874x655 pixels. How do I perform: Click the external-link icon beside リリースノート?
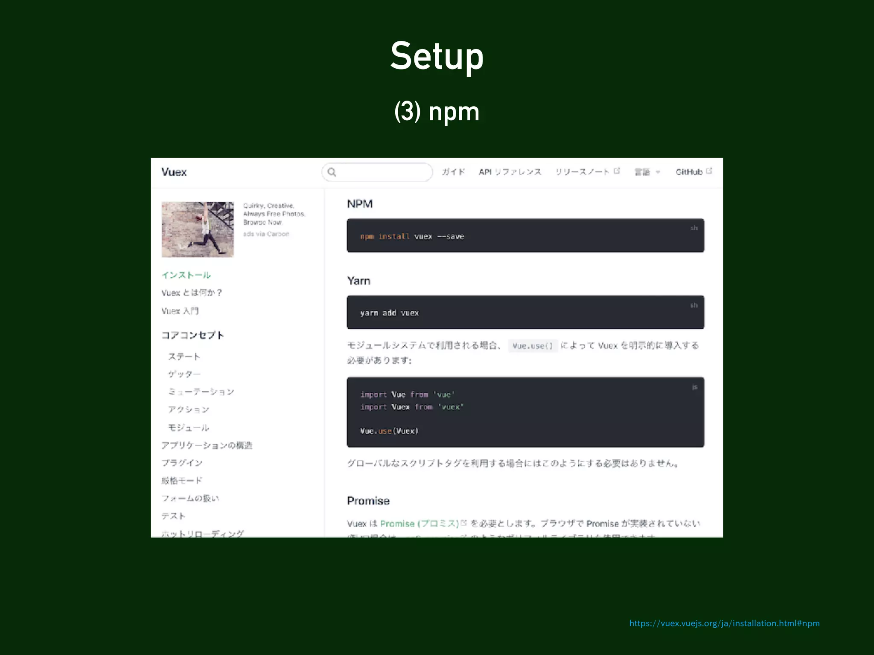(617, 171)
